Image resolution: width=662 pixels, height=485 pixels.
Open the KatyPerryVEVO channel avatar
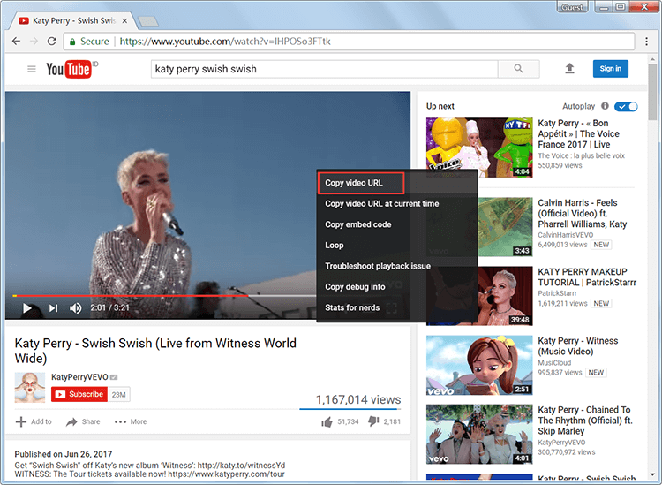[x=29, y=388]
